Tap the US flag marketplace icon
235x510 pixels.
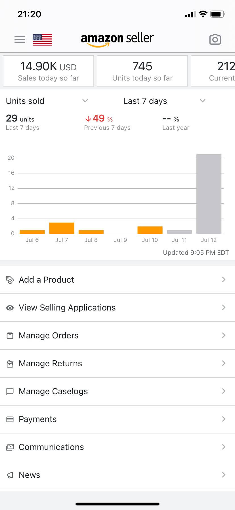[x=43, y=40]
